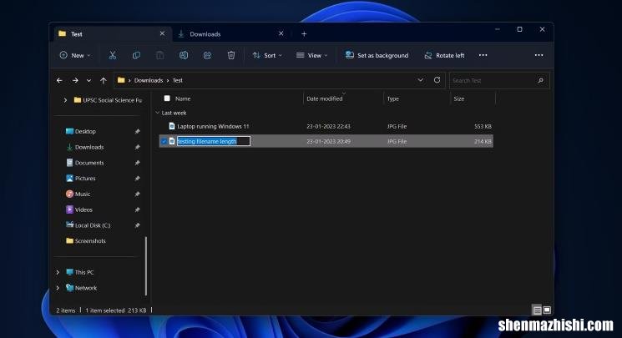Open Documents in sidebar
This screenshot has width=622, height=338.
(x=85, y=163)
